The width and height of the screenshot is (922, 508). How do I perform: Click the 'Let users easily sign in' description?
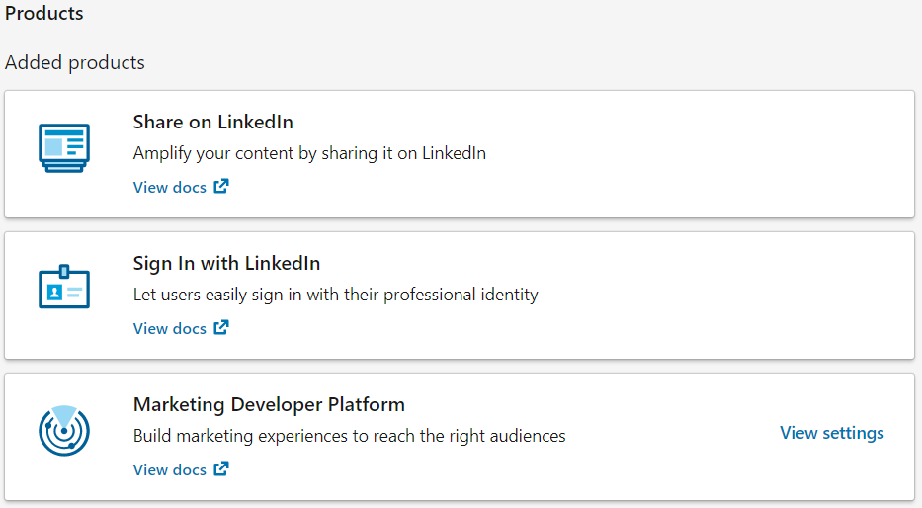(x=335, y=294)
